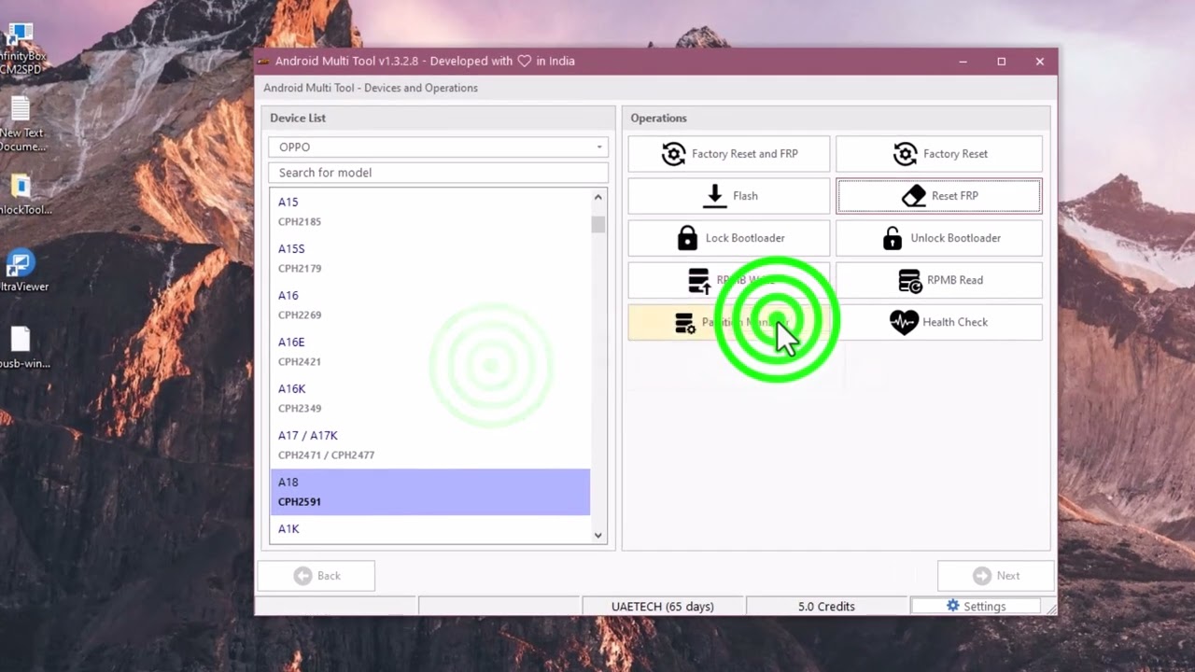Click the Back arrow icon

tap(302, 576)
